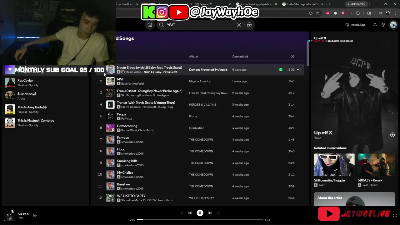Open $uicideboy$ artist in sidebar
The image size is (400, 225).
click(45, 96)
